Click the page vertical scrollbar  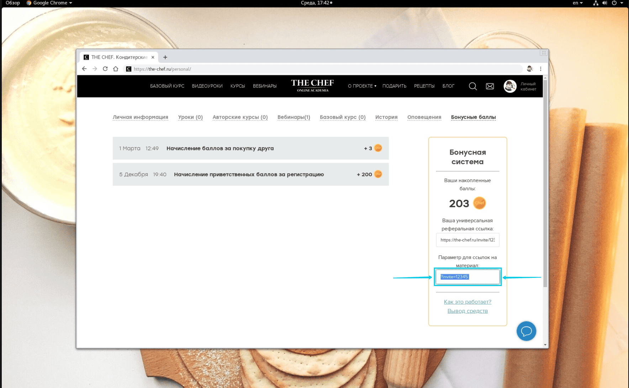[545, 183]
